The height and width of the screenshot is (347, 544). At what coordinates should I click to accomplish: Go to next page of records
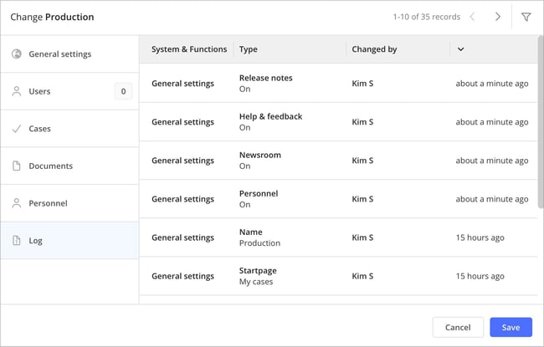coord(498,17)
